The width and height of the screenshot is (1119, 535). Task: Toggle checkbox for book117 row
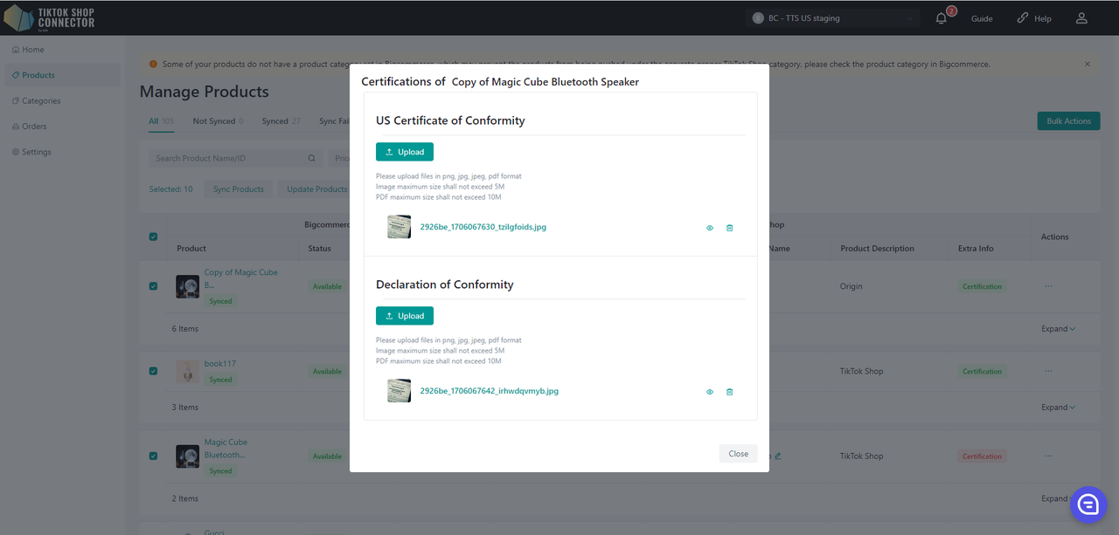(153, 371)
